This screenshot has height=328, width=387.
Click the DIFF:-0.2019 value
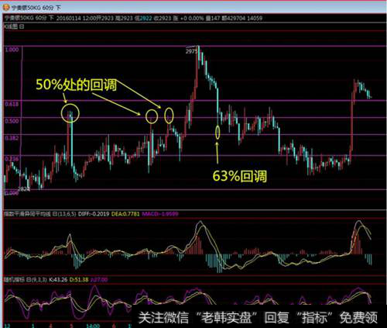tap(94, 214)
